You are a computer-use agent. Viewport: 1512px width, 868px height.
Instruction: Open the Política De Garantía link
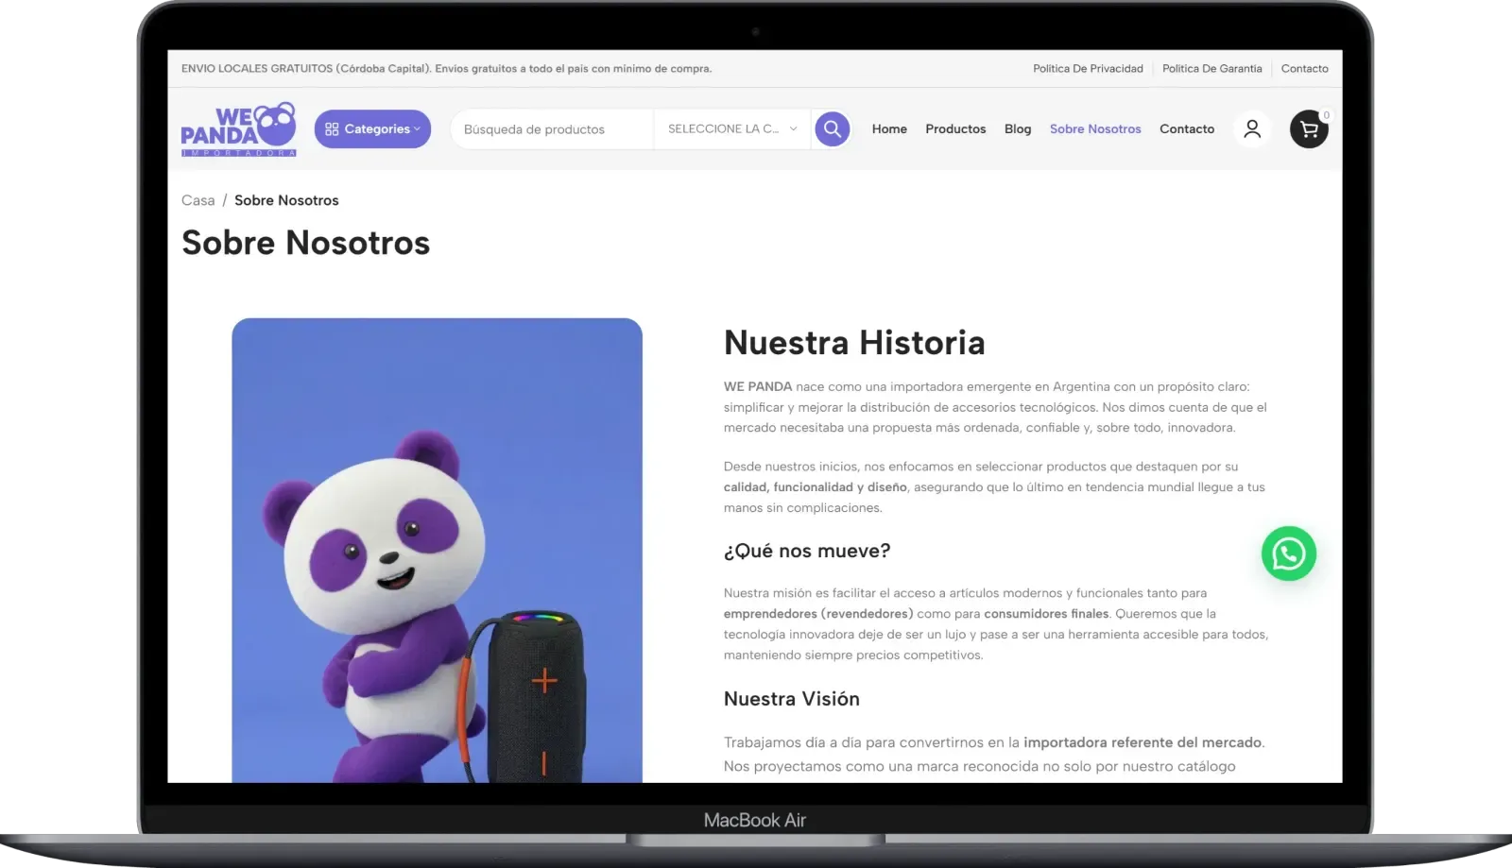pyautogui.click(x=1211, y=69)
